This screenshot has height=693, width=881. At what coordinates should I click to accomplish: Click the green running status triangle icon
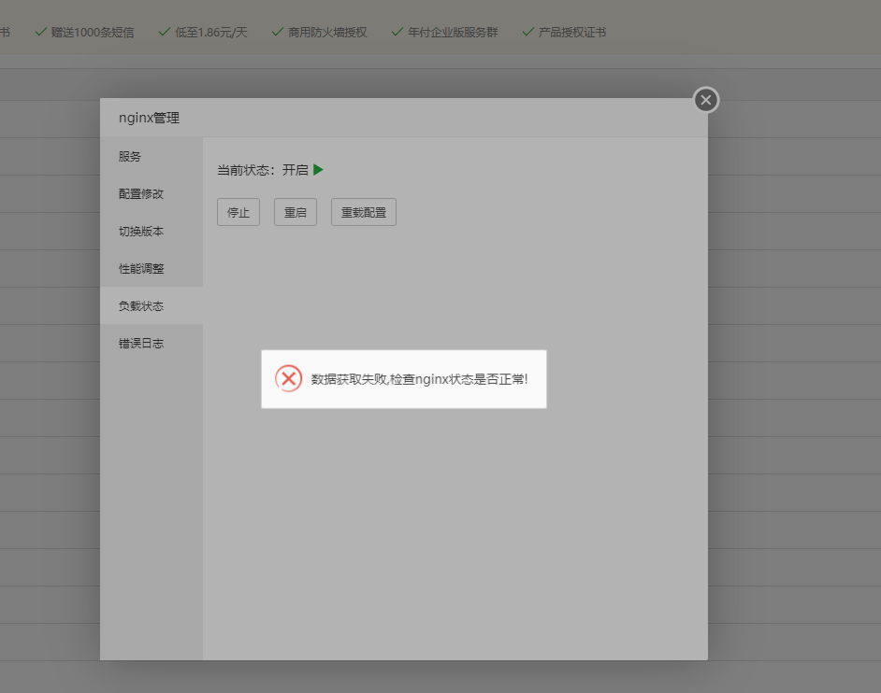[x=318, y=169]
